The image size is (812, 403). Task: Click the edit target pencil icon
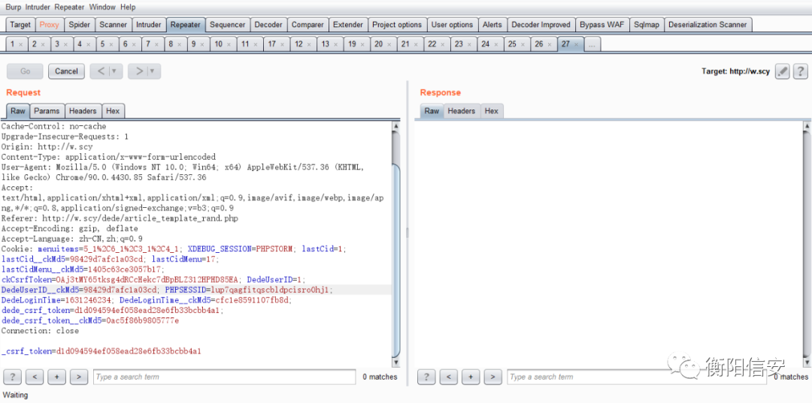pyautogui.click(x=781, y=71)
